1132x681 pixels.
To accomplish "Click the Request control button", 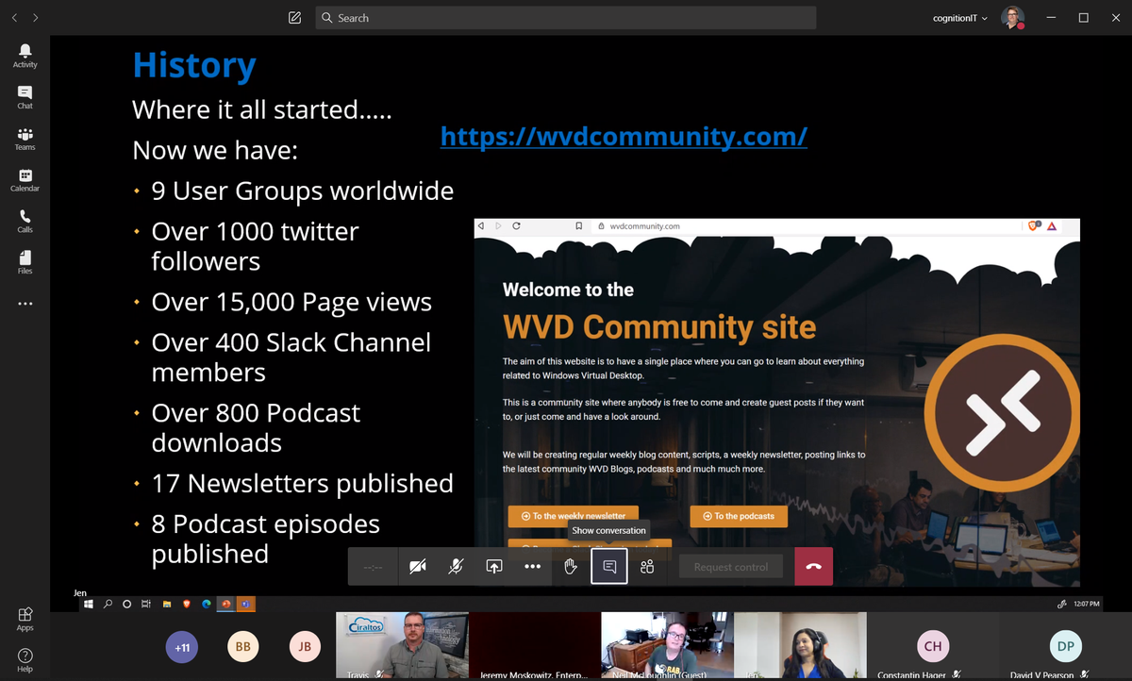I will pyautogui.click(x=731, y=567).
